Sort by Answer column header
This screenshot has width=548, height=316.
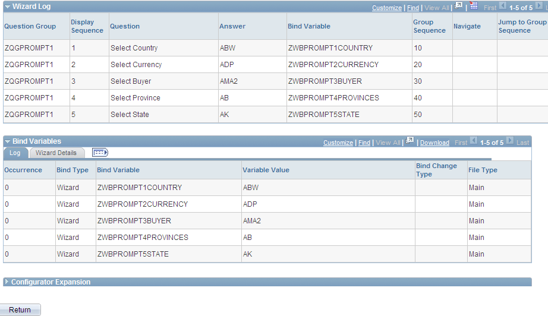232,26
